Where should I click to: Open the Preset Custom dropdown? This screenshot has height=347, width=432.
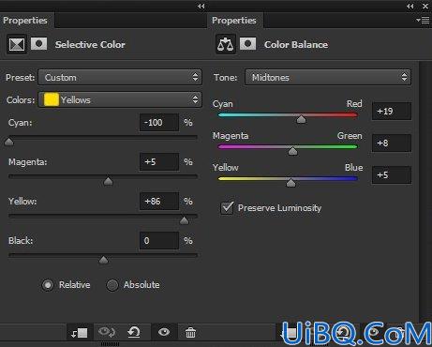(120, 77)
